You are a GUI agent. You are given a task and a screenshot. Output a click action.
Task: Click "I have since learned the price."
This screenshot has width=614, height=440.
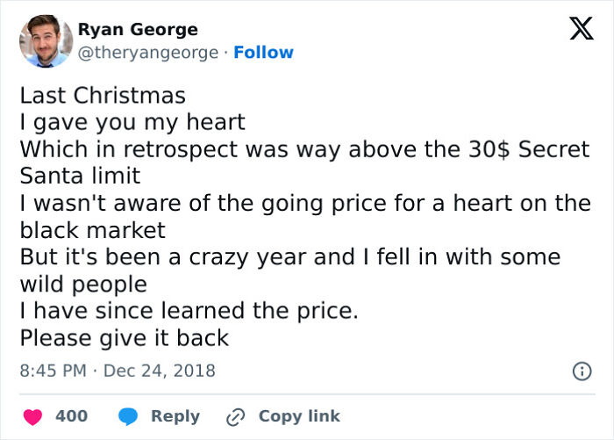(189, 311)
